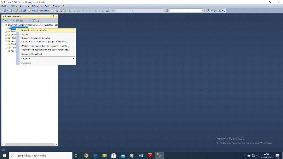Viewport: 283px width, 159px height.
Task: Open the Fenêtre menu
Action: click(57, 6)
